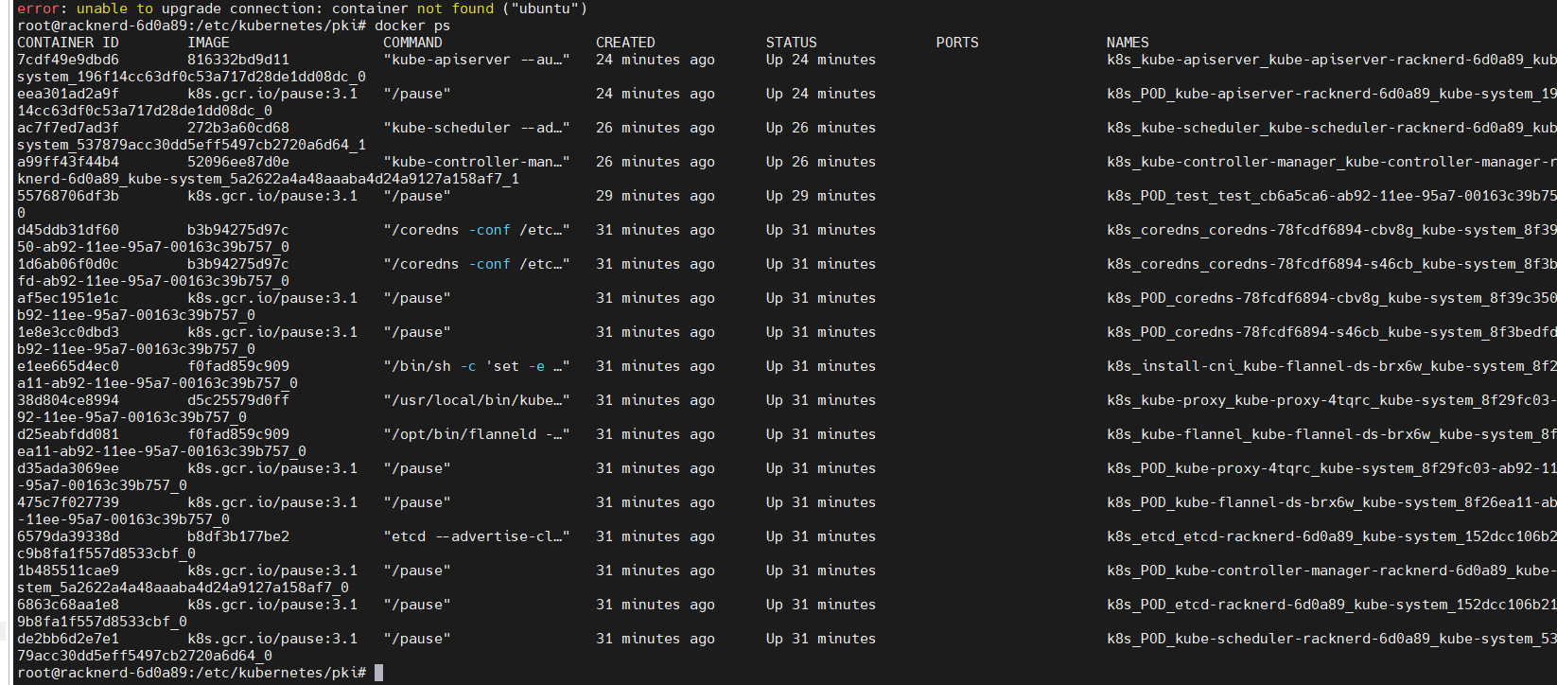Click the STATUS column header
Image resolution: width=1557 pixels, height=685 pixels.
point(792,43)
